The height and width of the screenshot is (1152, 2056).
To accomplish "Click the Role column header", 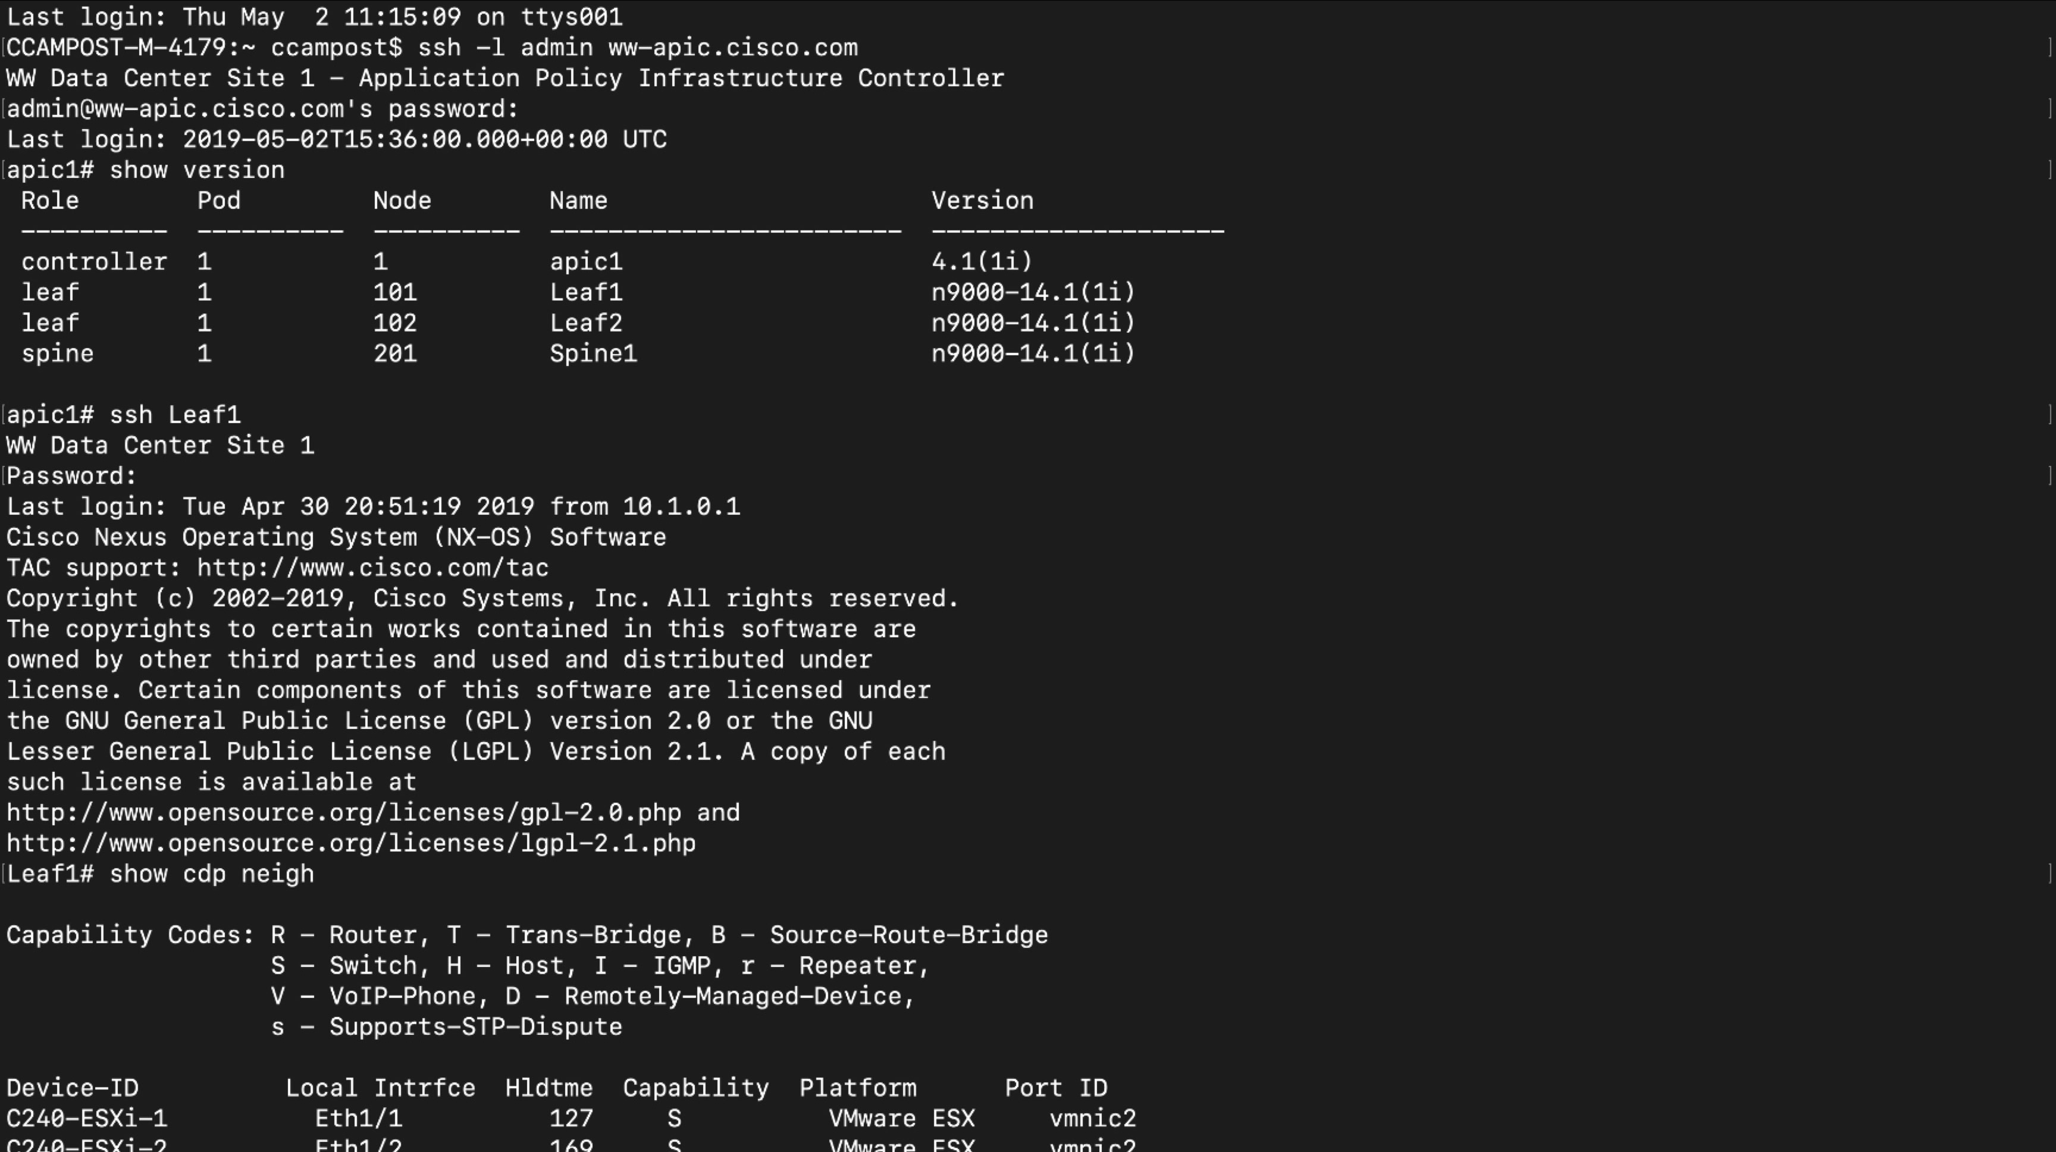I will (x=49, y=201).
